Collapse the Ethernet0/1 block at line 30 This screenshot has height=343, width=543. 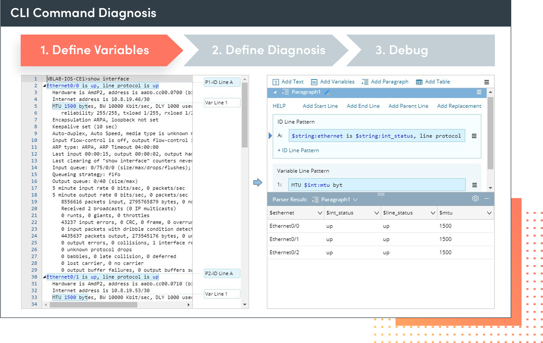pos(44,277)
